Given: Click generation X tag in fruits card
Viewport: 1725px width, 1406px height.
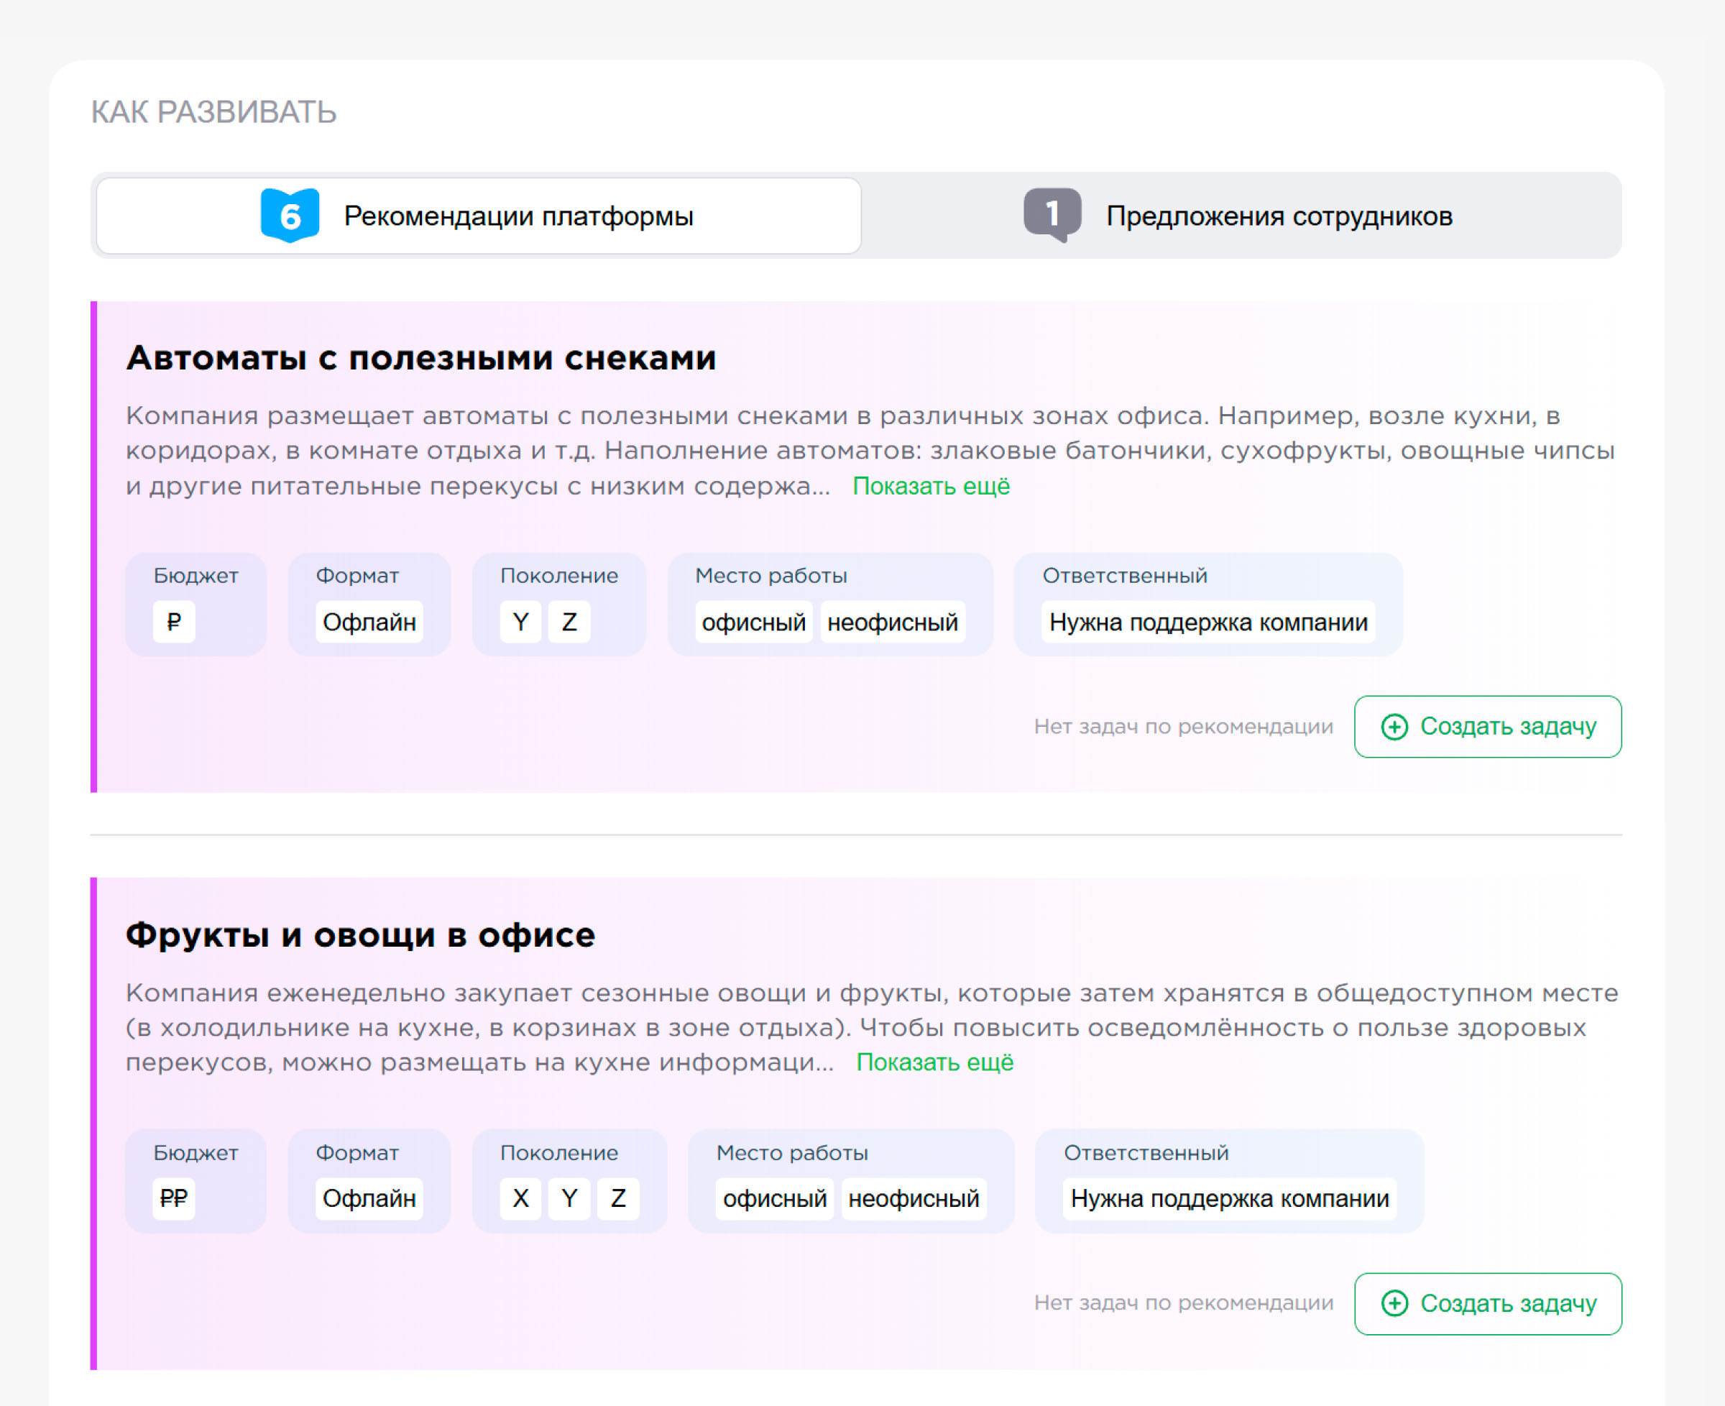Looking at the screenshot, I should pos(521,1198).
